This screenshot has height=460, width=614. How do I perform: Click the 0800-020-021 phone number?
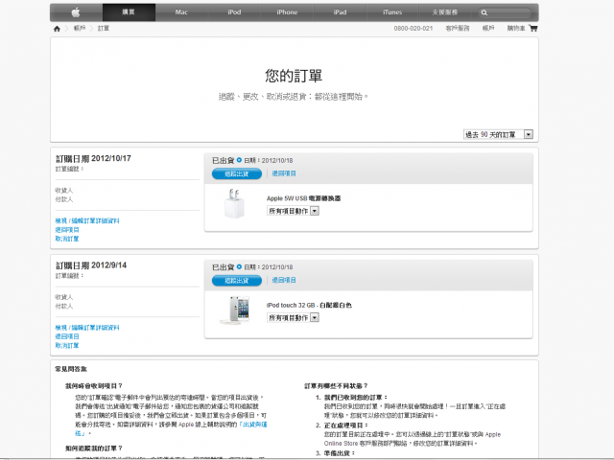click(413, 28)
